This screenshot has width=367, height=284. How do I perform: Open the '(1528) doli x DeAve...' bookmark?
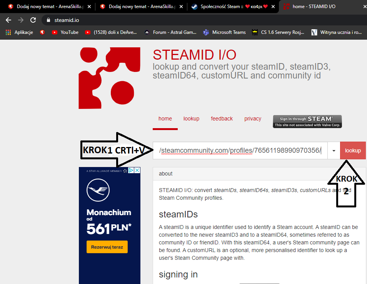pyautogui.click(x=111, y=32)
